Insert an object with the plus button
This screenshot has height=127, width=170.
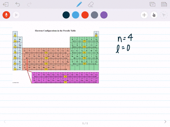tap(144, 15)
